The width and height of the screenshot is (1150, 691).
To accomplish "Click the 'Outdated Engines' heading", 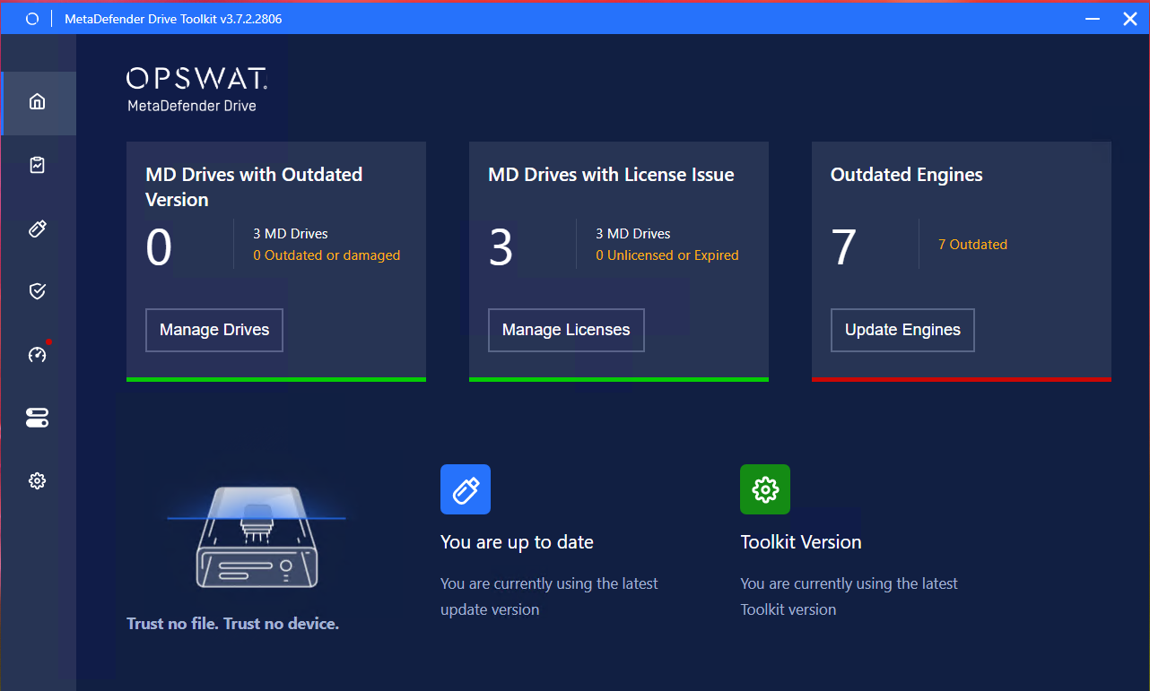I will [907, 175].
